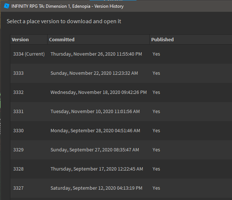Sort by the Committed column header
Image resolution: width=232 pixels, height=200 pixels.
click(x=62, y=39)
